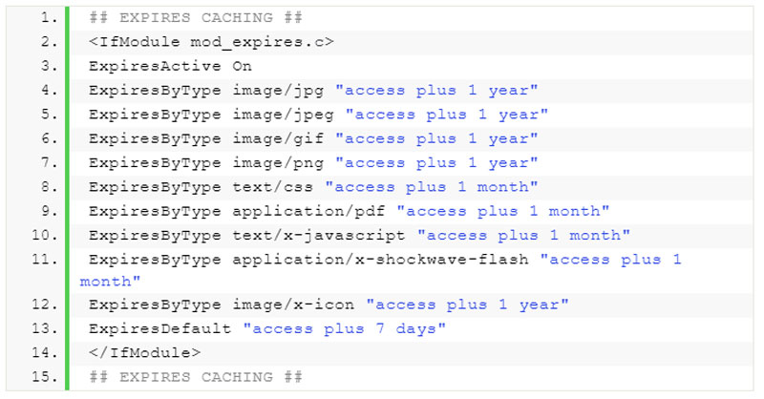Click the image/jpeg mime type text
The height and width of the screenshot is (399, 764).
point(283,115)
